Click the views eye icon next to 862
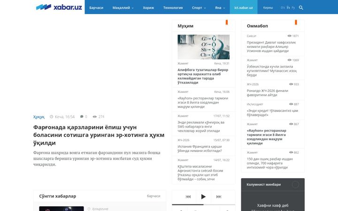The width and height of the screenshot is (338, 211). pos(291,152)
